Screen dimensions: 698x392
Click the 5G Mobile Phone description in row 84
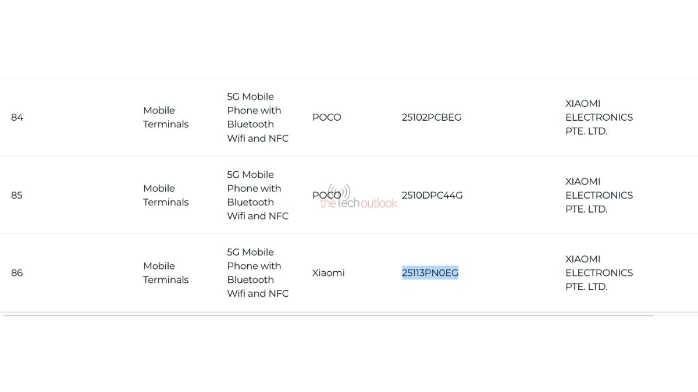pos(258,117)
